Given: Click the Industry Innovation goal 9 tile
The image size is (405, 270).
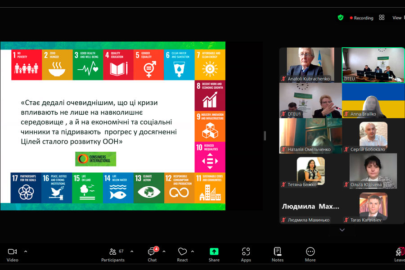Looking at the screenshot, I should [210, 126].
